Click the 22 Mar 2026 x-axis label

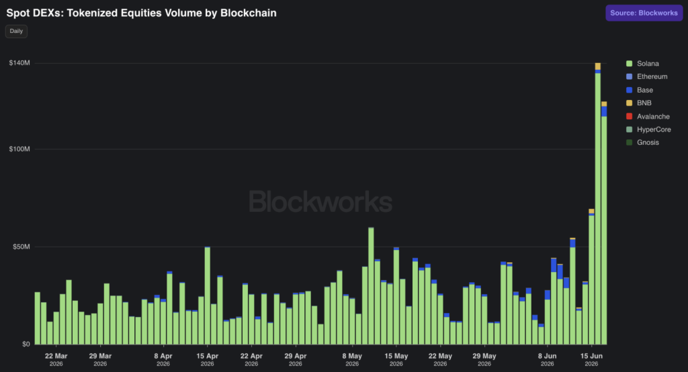pos(56,359)
